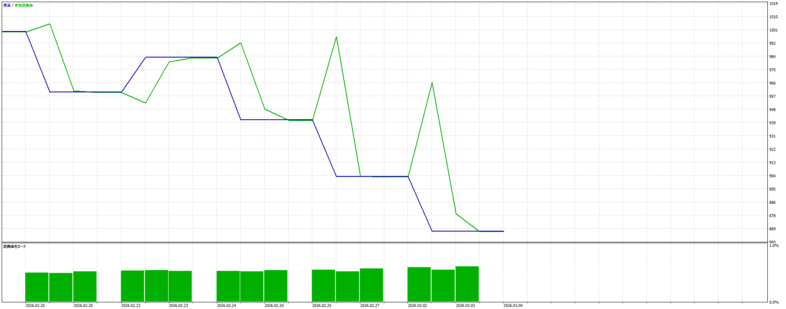Click the 895 axis value
The height and width of the screenshot is (309, 786).
(772, 189)
